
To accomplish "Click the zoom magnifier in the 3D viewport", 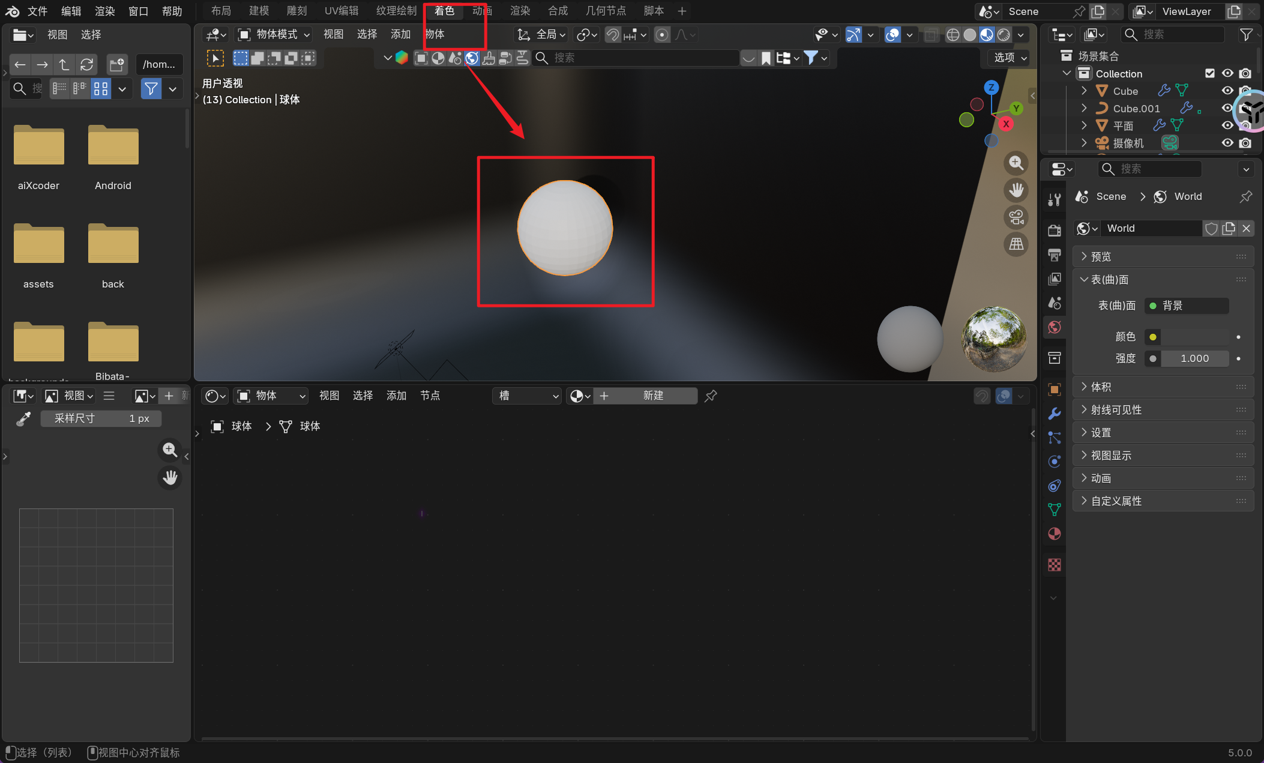I will pyautogui.click(x=1016, y=163).
